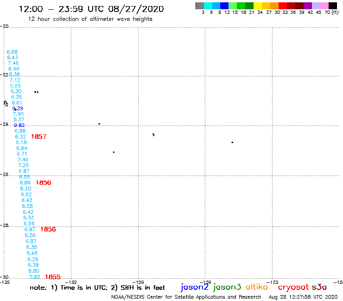Click the red 'cryosat' legend label
This screenshot has width=343, height=301.
point(293,288)
